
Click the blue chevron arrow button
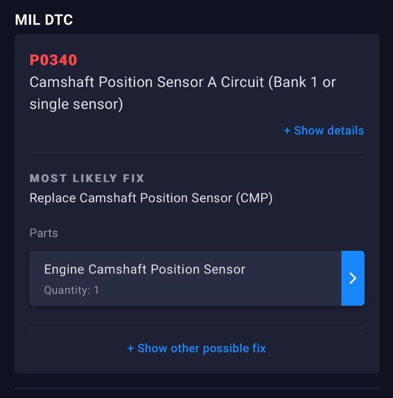353,278
